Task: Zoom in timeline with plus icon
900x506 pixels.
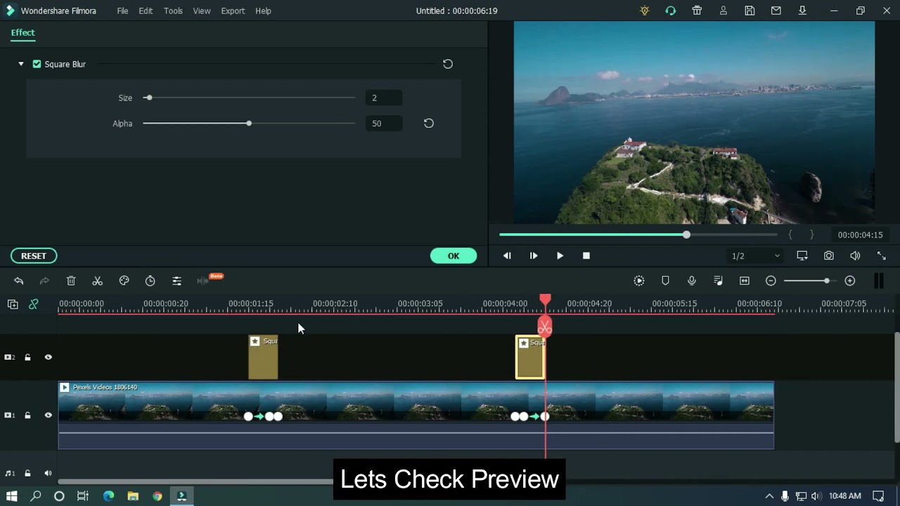Action: point(850,281)
